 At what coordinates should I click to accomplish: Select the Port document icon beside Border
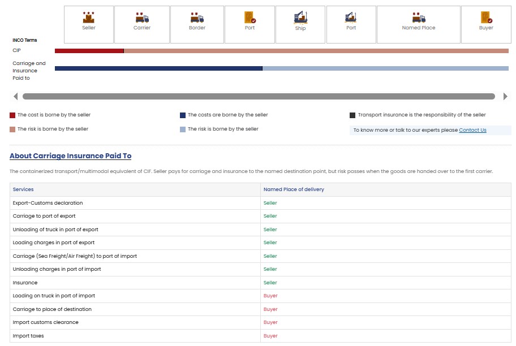[x=250, y=18]
